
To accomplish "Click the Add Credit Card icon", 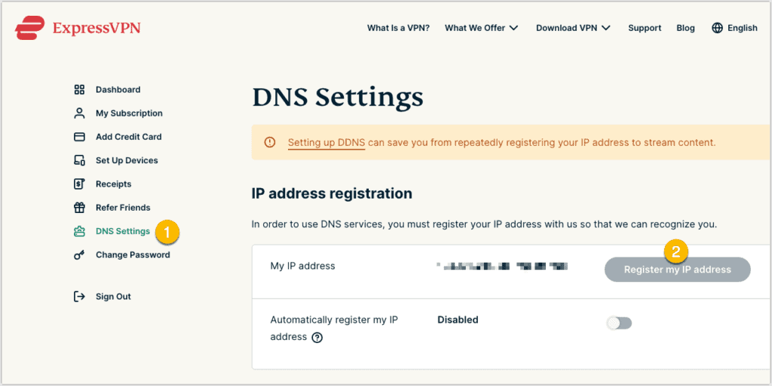I will tap(79, 137).
